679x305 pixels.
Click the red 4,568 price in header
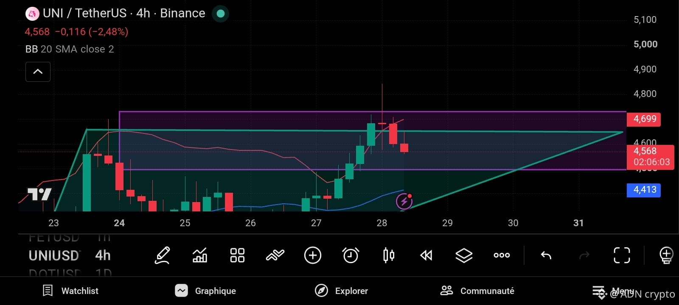37,32
